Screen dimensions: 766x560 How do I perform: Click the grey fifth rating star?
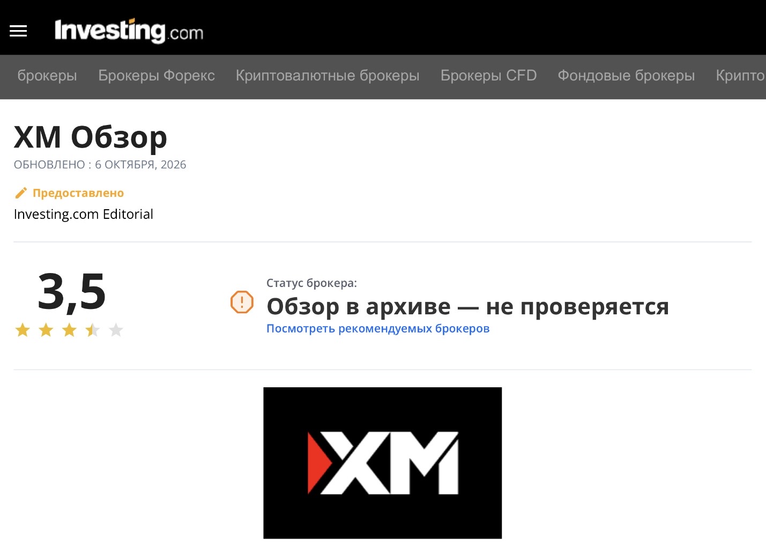(116, 330)
